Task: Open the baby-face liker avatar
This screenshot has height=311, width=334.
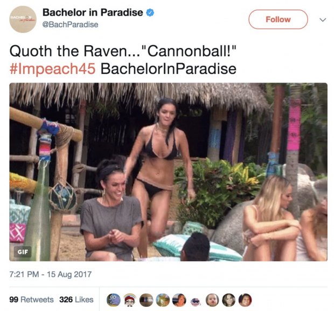Action: [x=212, y=300]
